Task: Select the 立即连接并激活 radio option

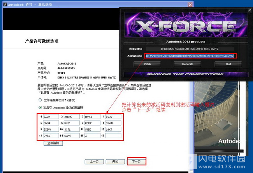Action: 40,100
